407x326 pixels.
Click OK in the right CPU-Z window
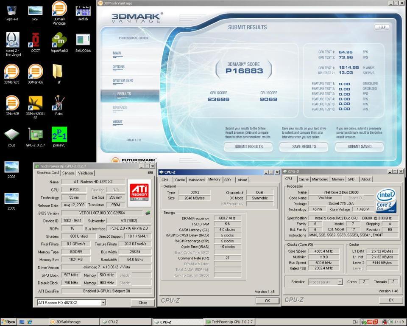click(x=391, y=300)
